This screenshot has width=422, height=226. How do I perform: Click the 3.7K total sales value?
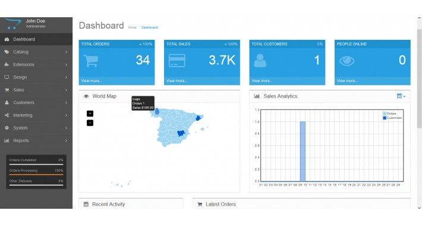(222, 60)
